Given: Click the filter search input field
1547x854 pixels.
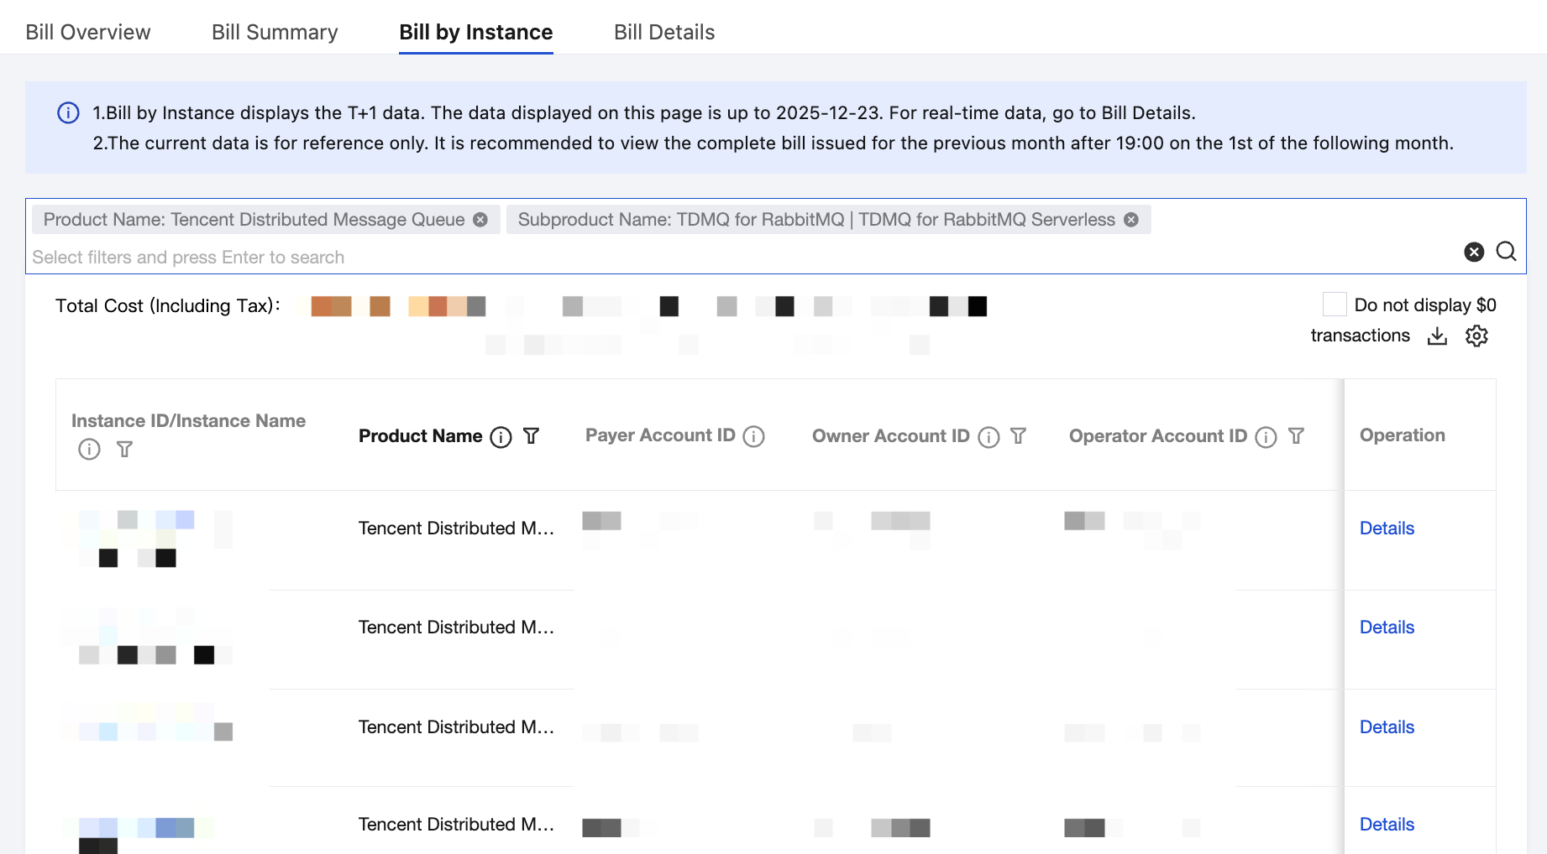Looking at the screenshot, I should click(x=672, y=258).
